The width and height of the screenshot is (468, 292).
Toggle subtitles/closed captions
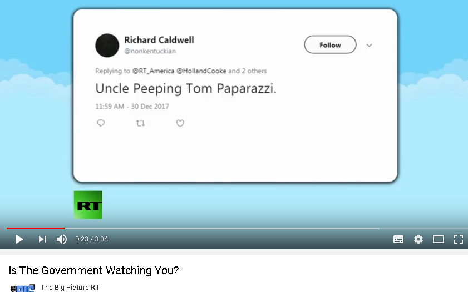pyautogui.click(x=398, y=239)
